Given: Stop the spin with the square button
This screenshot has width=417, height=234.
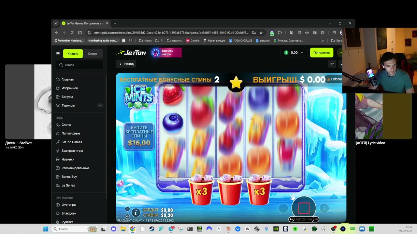Looking at the screenshot, I should coord(304,208).
